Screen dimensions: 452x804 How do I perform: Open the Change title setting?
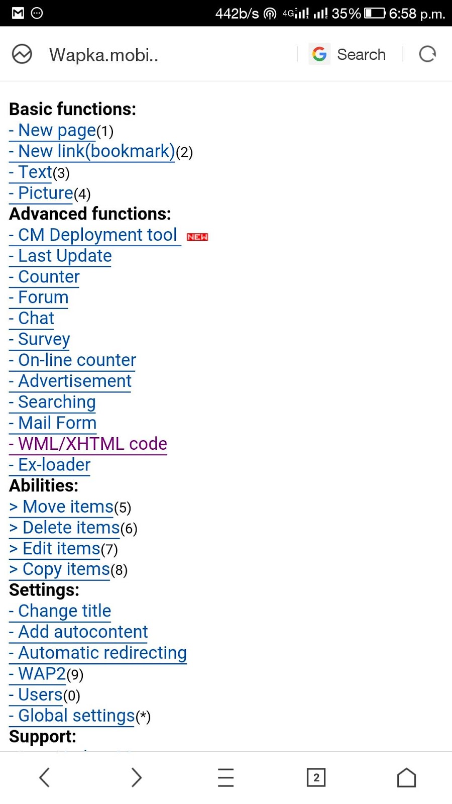click(60, 611)
